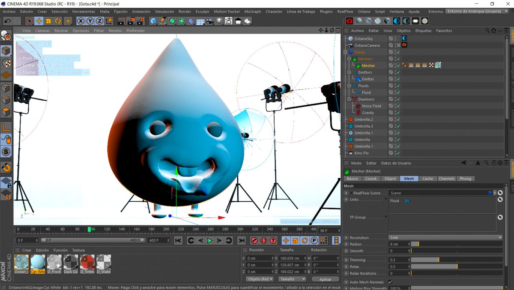Go to start of animation
The height and width of the screenshot is (290, 514).
coord(178,241)
